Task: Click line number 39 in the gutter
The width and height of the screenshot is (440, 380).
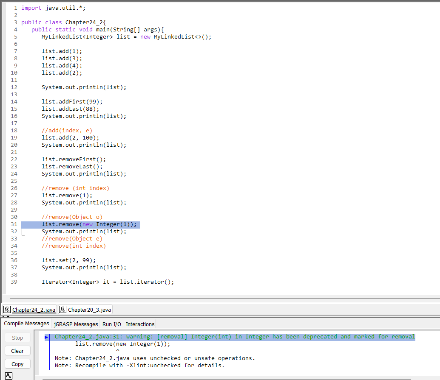Action: [14, 282]
